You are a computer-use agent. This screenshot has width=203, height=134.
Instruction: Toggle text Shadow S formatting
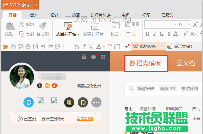(169, 34)
